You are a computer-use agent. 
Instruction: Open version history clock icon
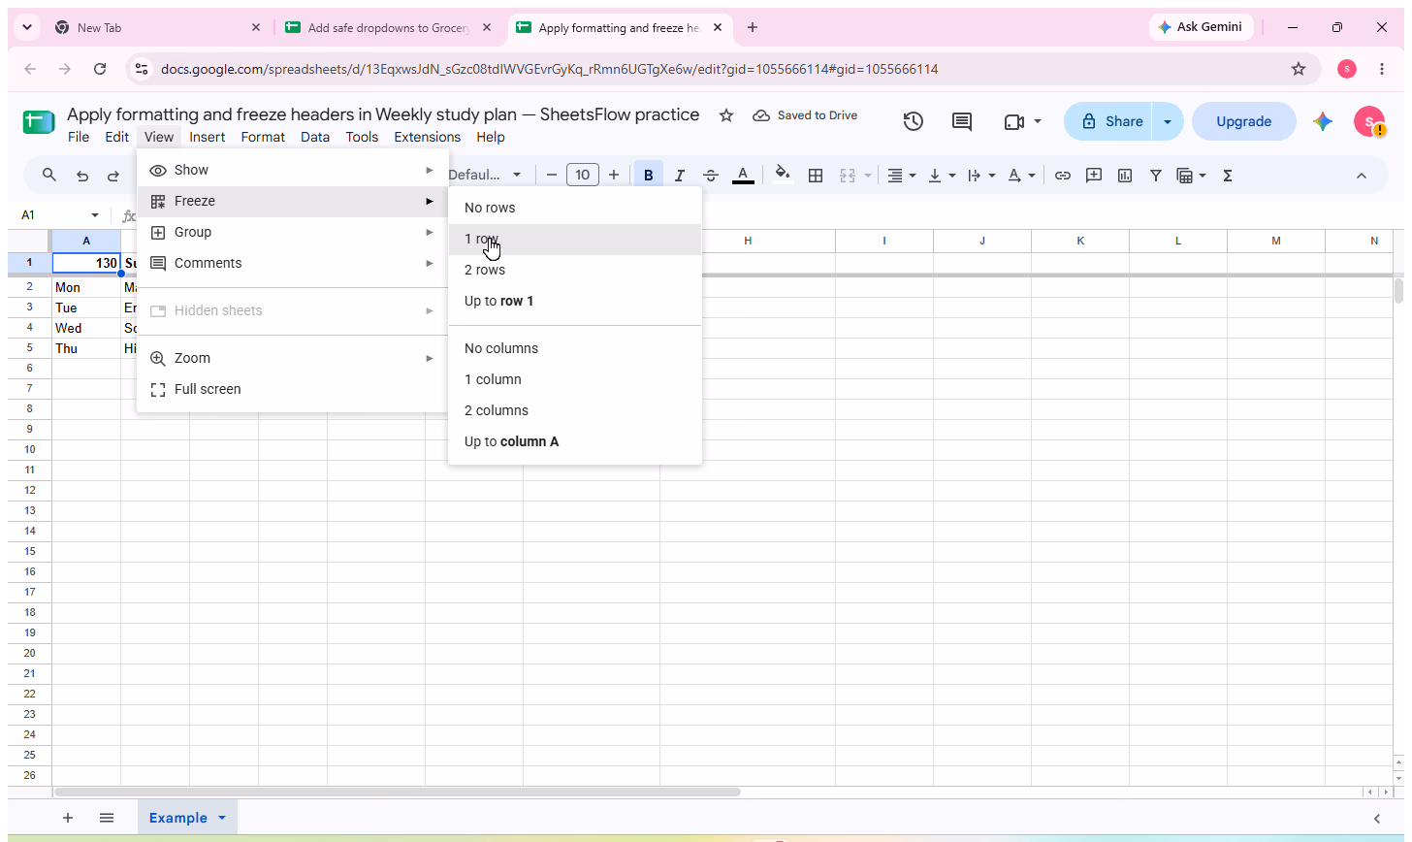(913, 121)
